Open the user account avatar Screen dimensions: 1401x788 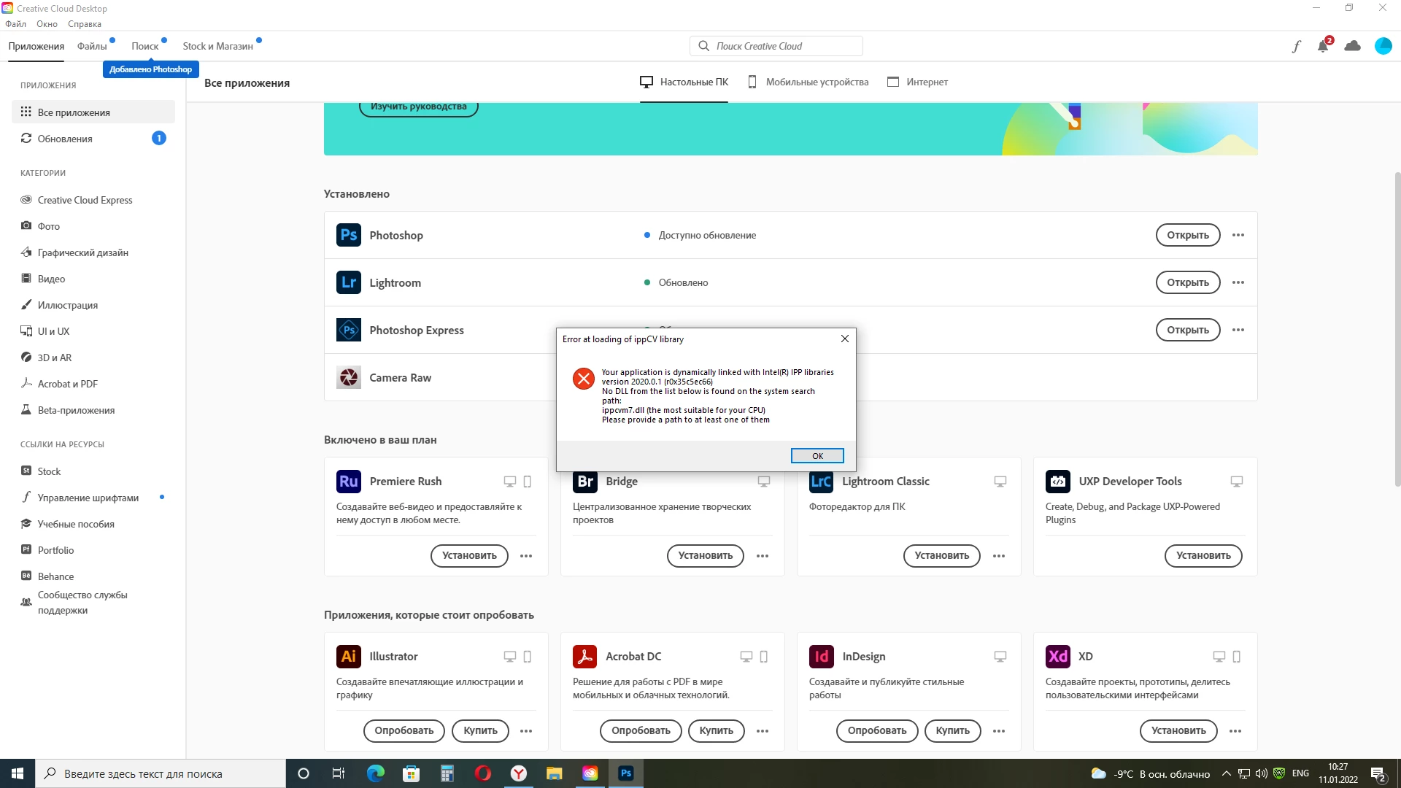[x=1383, y=46]
